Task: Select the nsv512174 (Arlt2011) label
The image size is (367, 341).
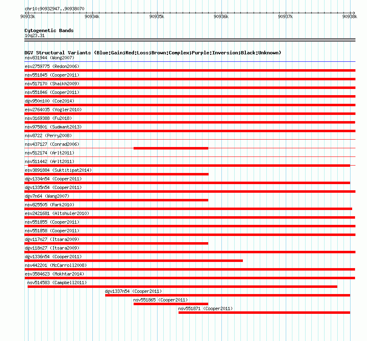Action: (49, 153)
